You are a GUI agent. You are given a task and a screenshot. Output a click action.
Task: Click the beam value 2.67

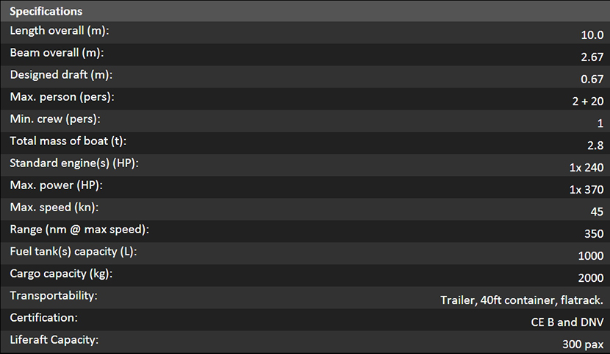(592, 57)
